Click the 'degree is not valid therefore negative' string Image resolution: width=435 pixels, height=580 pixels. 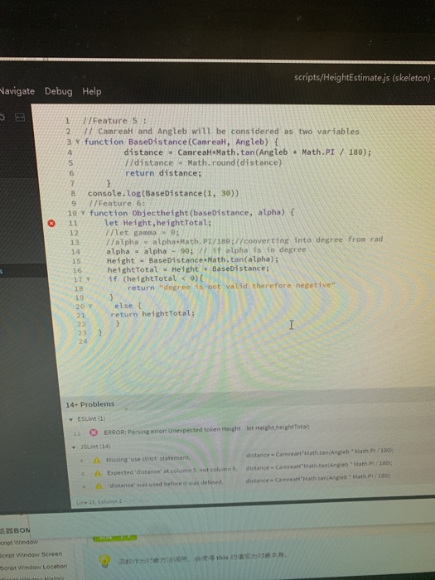(246, 286)
